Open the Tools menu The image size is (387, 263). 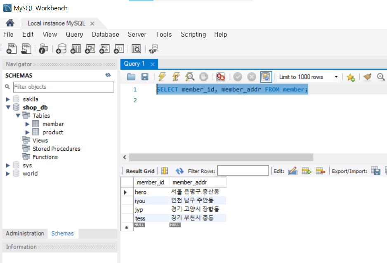[164, 35]
